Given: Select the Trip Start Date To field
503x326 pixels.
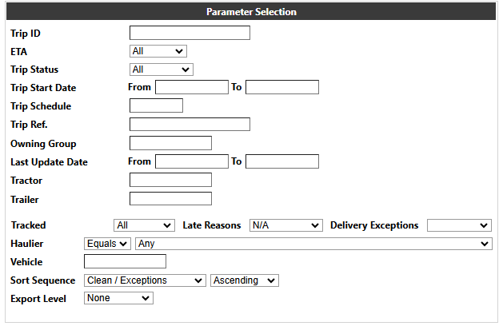Looking at the screenshot, I should 282,87.
